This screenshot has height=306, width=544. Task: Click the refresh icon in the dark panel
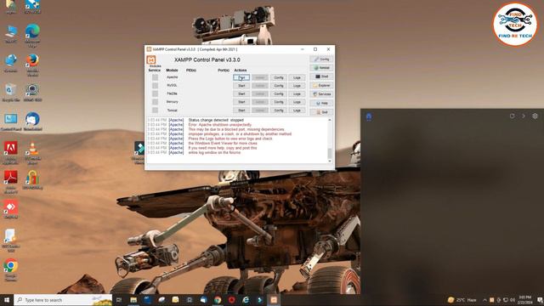tap(512, 116)
